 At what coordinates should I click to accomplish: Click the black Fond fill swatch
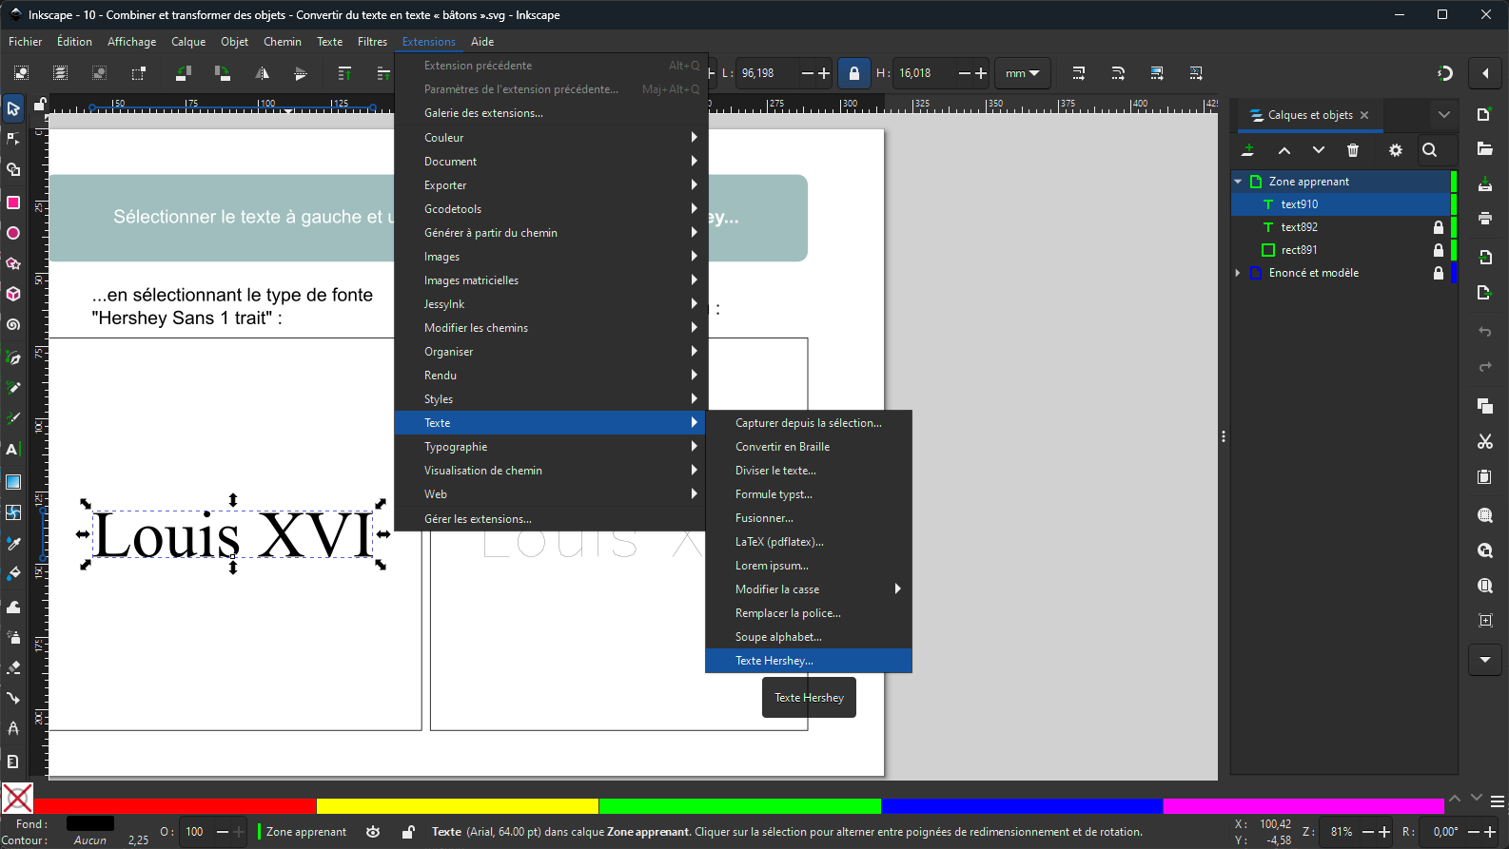tap(90, 823)
